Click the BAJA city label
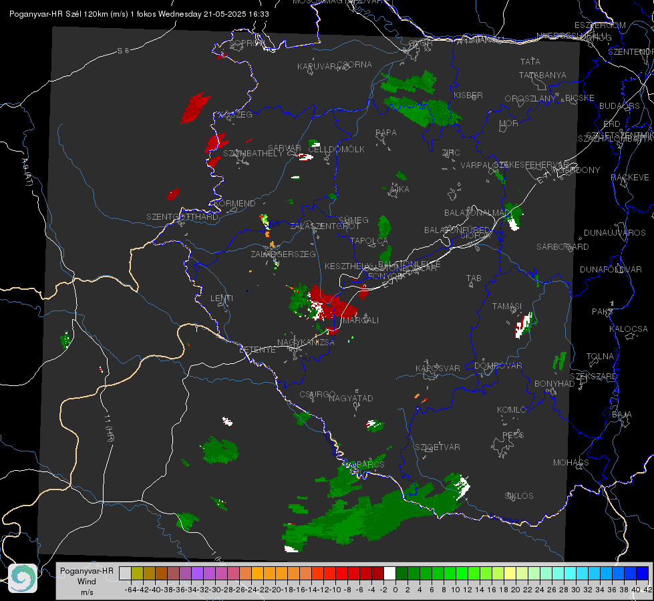 tap(622, 414)
